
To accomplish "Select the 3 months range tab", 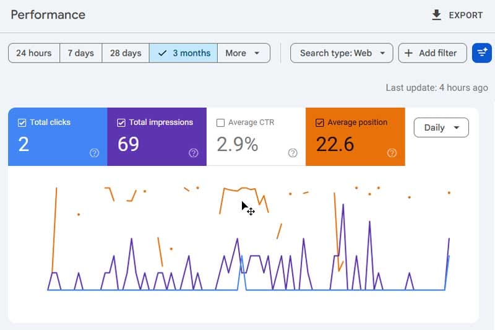I will [183, 53].
